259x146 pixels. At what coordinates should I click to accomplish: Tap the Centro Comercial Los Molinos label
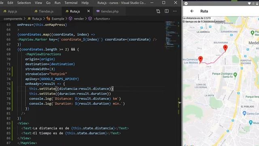click(191, 61)
